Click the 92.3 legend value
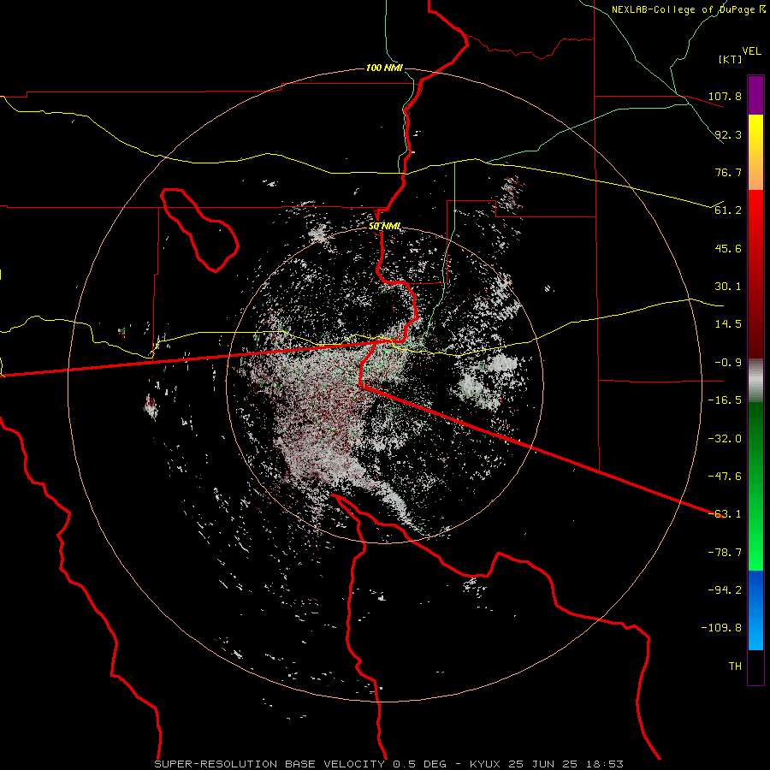Screen dimensions: 770x770 coord(728,134)
